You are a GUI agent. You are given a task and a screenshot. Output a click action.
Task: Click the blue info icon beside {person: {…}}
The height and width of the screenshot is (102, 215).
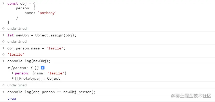click(x=43, y=68)
